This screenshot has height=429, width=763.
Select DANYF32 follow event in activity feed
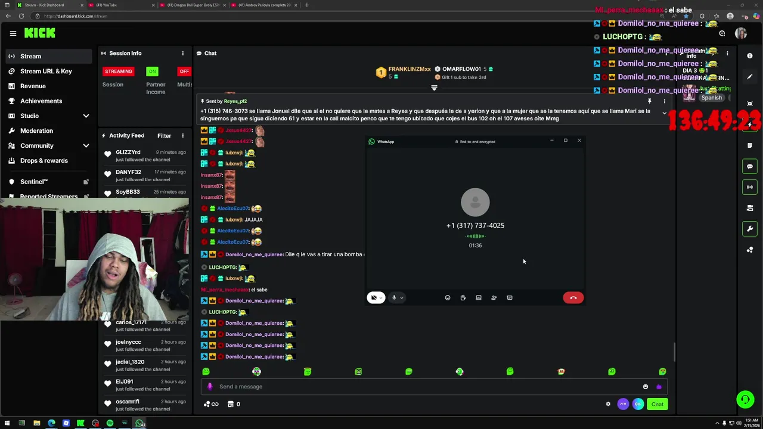tap(145, 175)
